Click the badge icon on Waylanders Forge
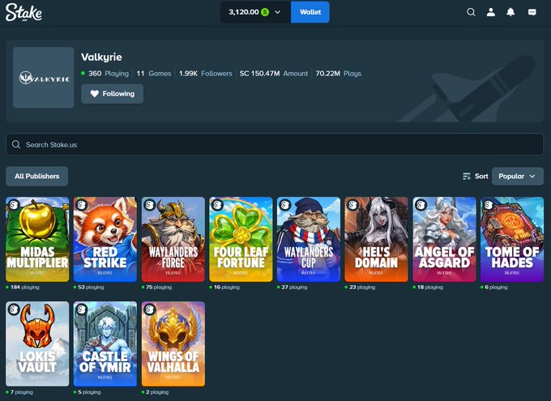The height and width of the screenshot is (401, 551). coord(149,204)
